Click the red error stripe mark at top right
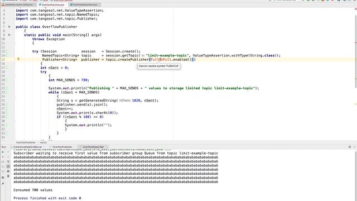This screenshot has width=357, height=201. [356, 9]
